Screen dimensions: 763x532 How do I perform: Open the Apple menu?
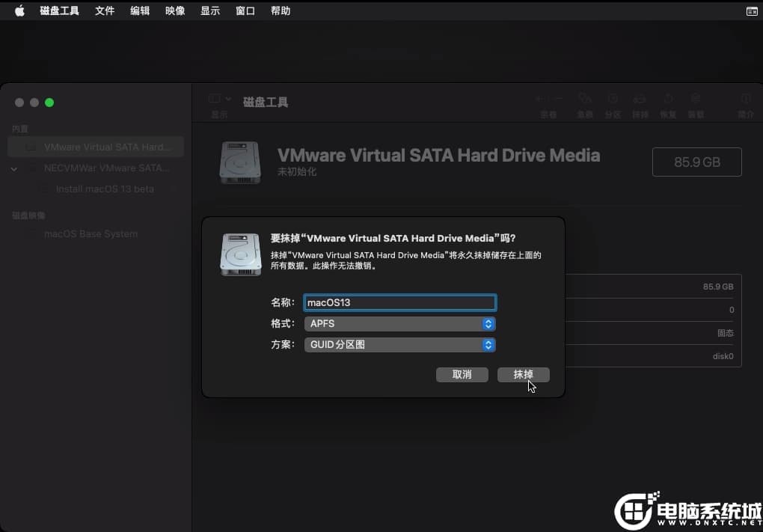[x=19, y=11]
